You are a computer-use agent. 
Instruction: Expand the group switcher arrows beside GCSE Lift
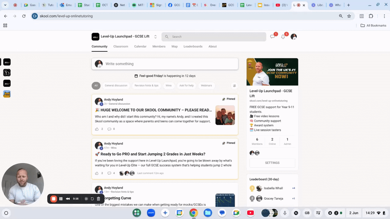155,37
